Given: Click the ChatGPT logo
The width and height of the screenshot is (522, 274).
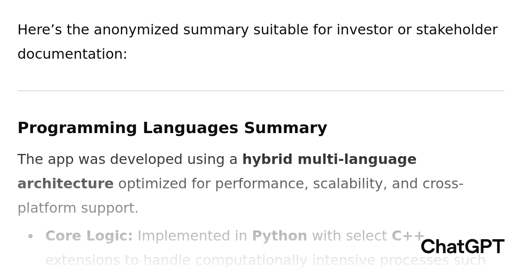Looking at the screenshot, I should click(x=462, y=247).
